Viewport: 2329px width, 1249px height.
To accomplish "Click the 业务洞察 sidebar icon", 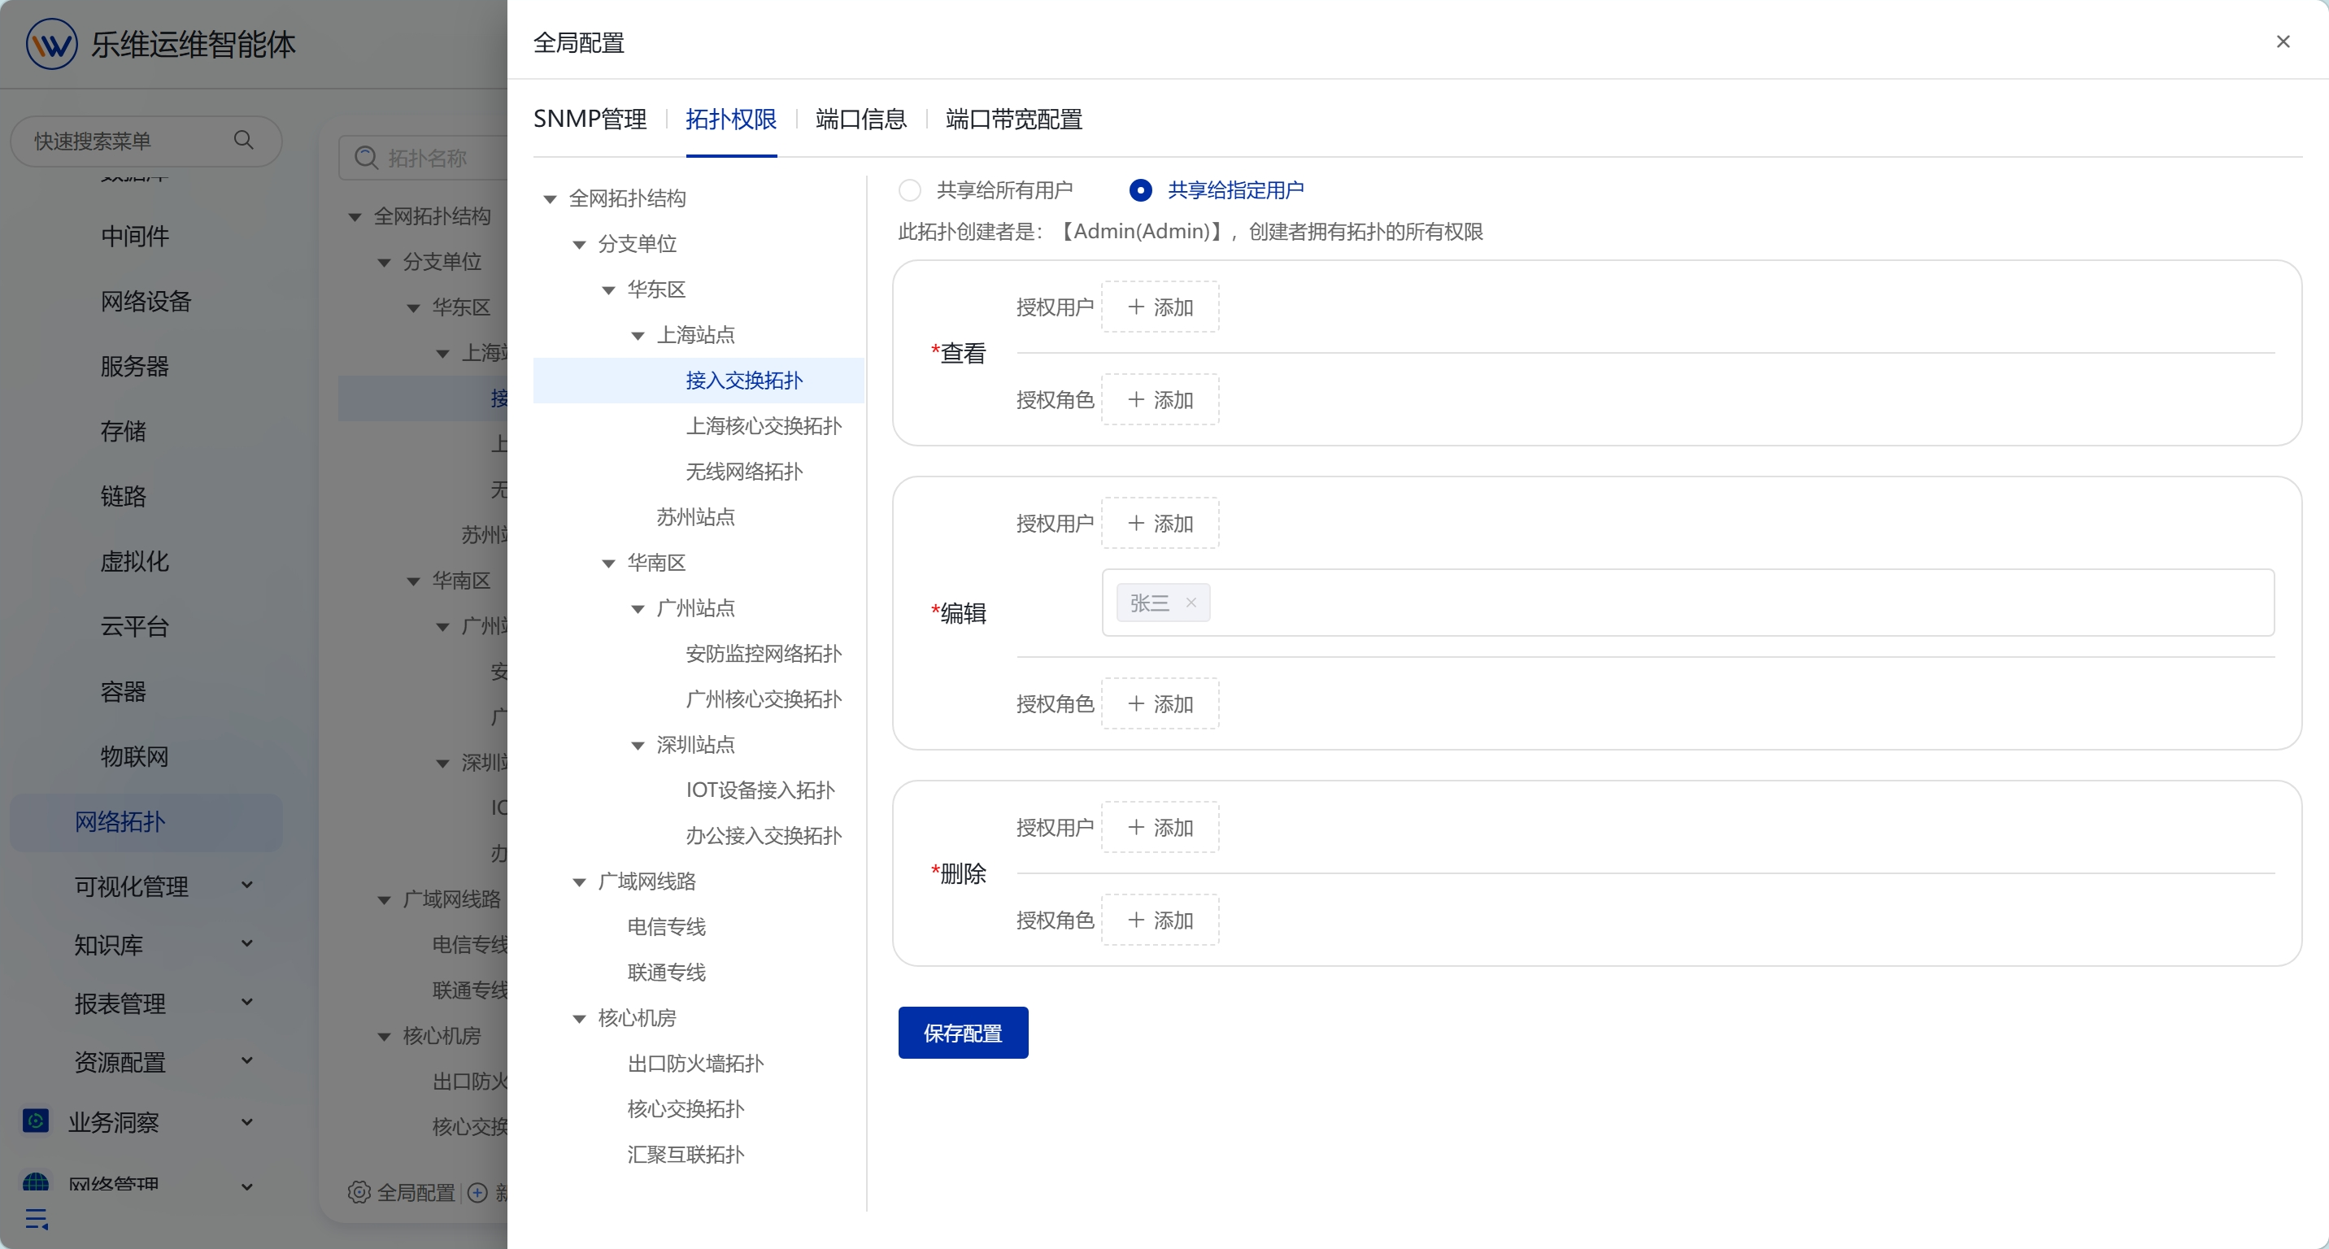I will pos(35,1121).
